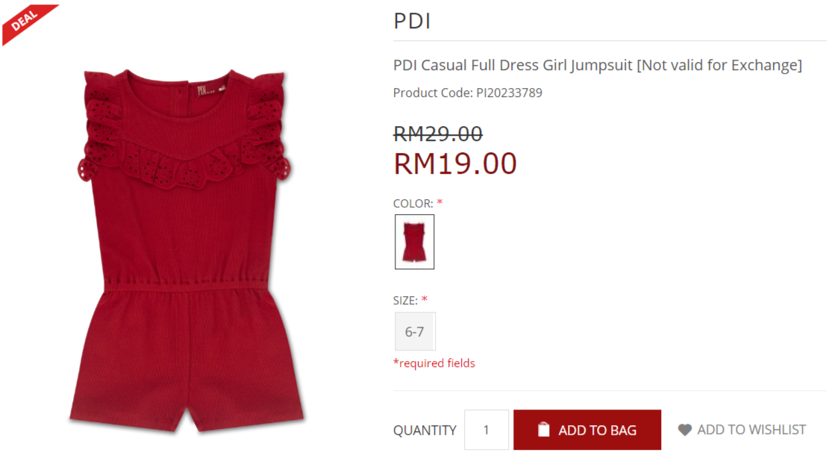
Task: Click the ADD TO BAG button
Action: coord(587,430)
